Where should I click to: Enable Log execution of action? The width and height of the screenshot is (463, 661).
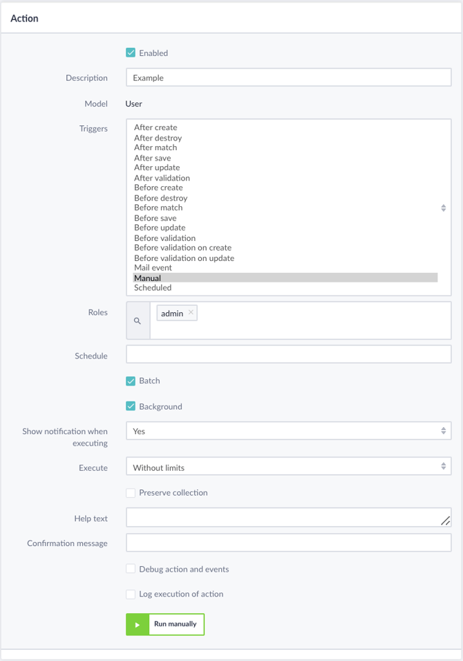click(131, 594)
